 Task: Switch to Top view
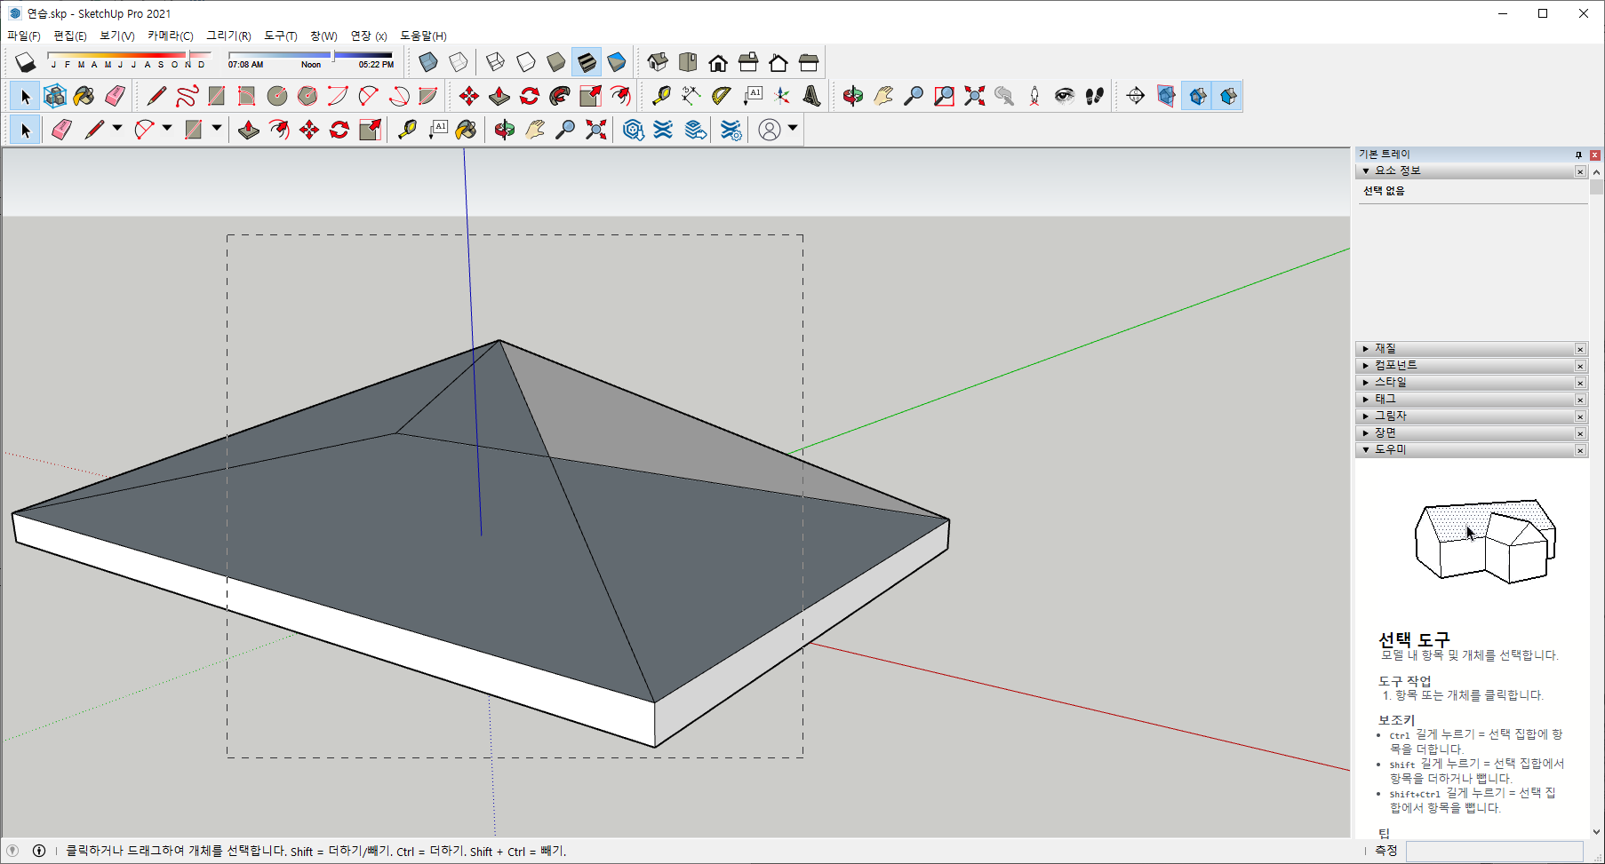pyautogui.click(x=688, y=62)
